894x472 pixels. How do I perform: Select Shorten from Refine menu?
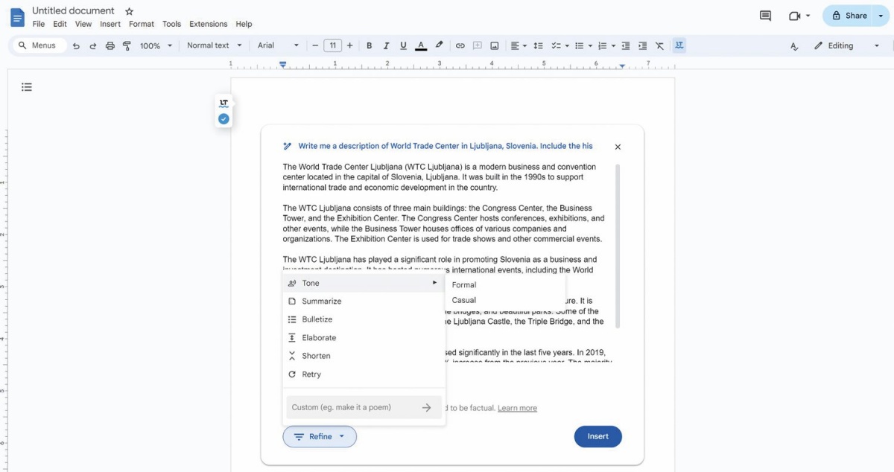pyautogui.click(x=364, y=356)
